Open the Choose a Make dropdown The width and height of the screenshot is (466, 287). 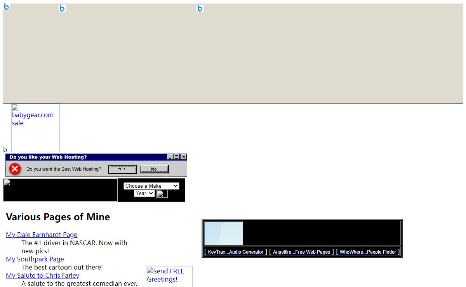point(151,186)
